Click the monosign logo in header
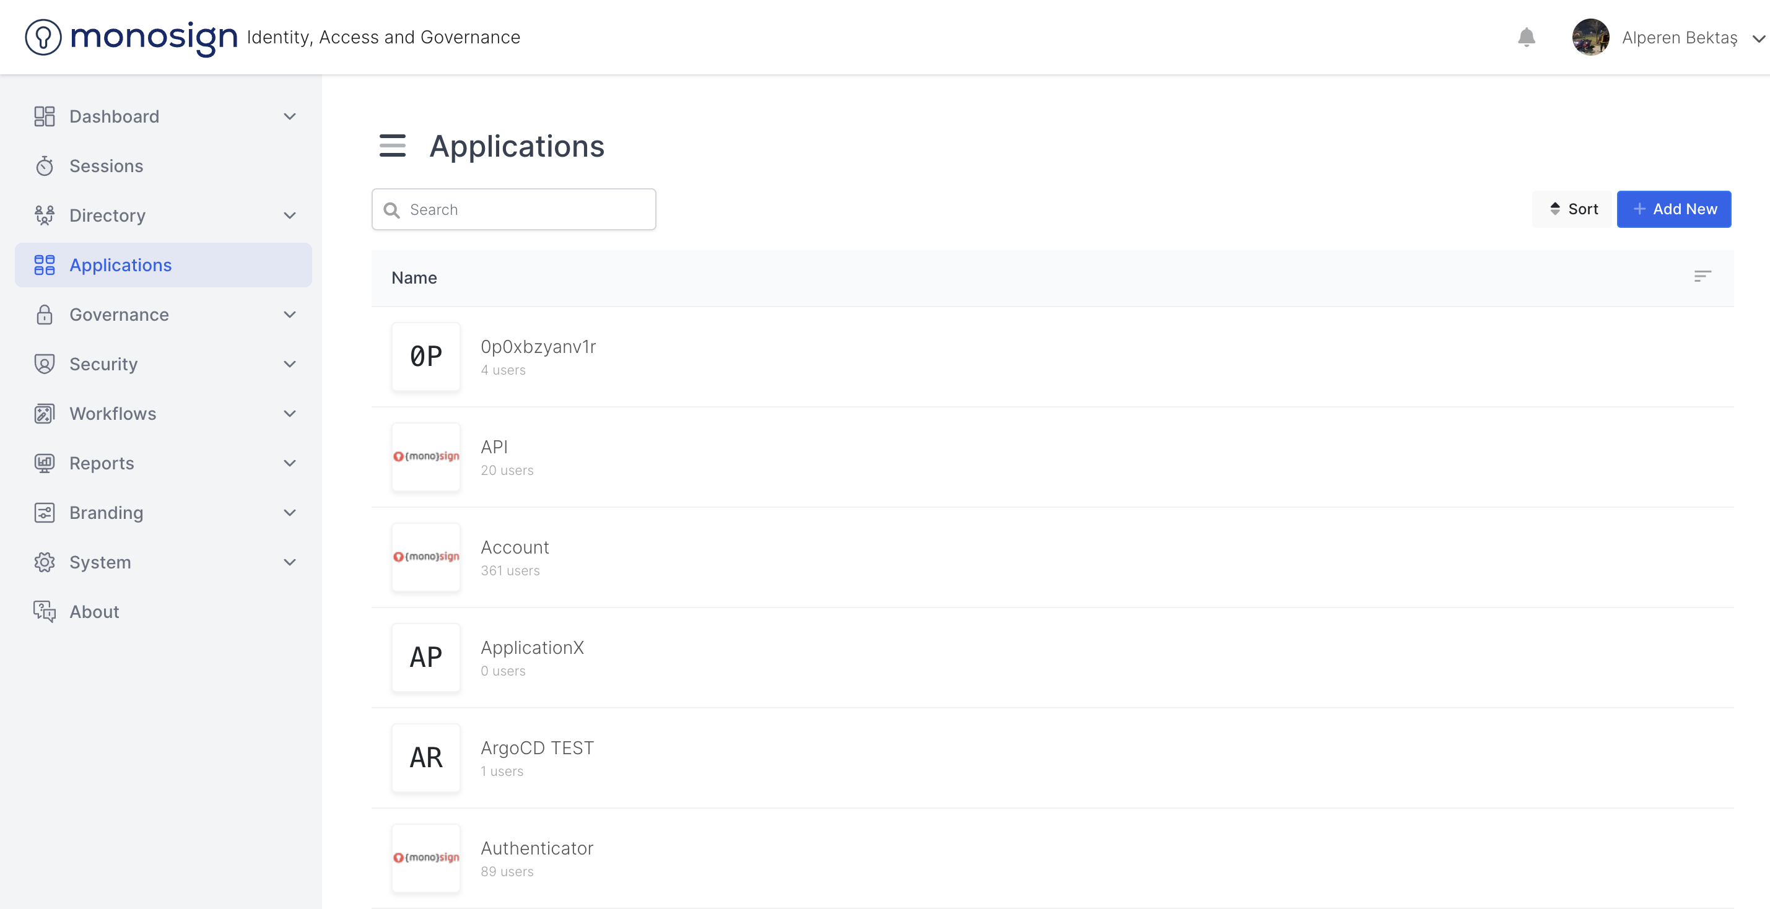Image resolution: width=1770 pixels, height=909 pixels. pyautogui.click(x=132, y=37)
